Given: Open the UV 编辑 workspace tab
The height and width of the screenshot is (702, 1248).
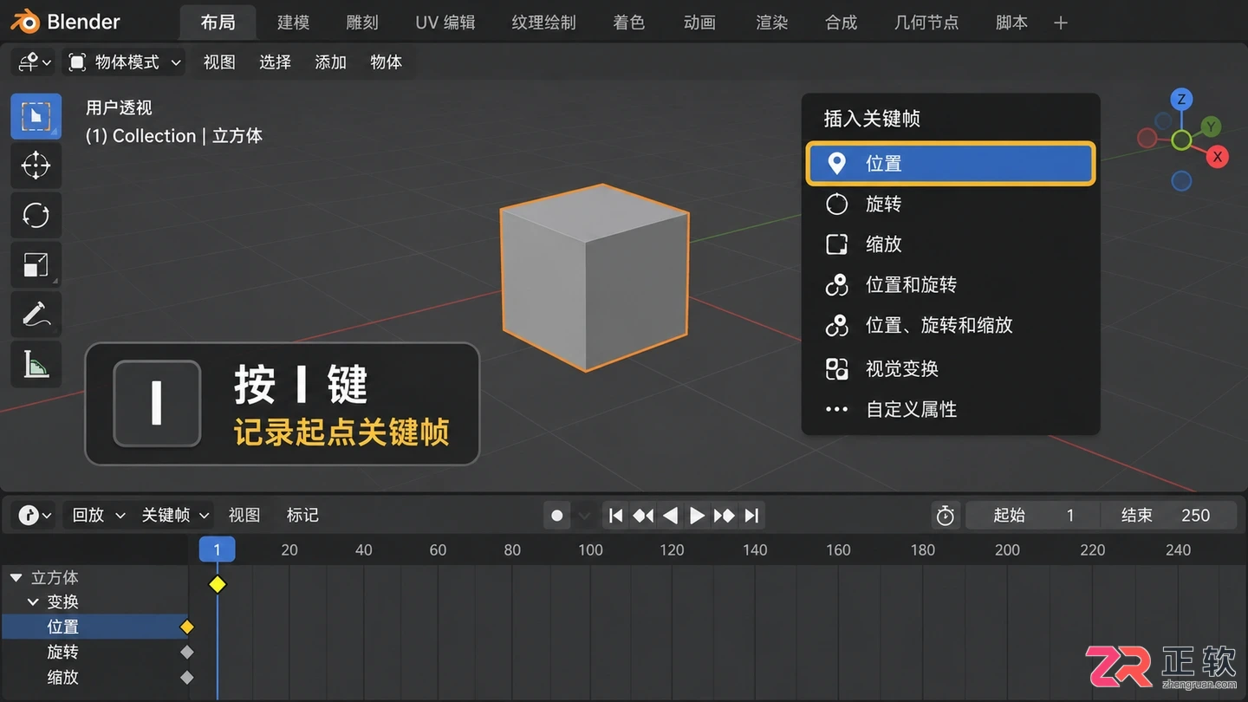Looking at the screenshot, I should click(x=445, y=23).
